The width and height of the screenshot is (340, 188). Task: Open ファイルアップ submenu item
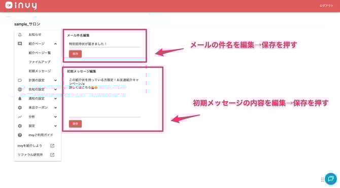tap(40, 62)
